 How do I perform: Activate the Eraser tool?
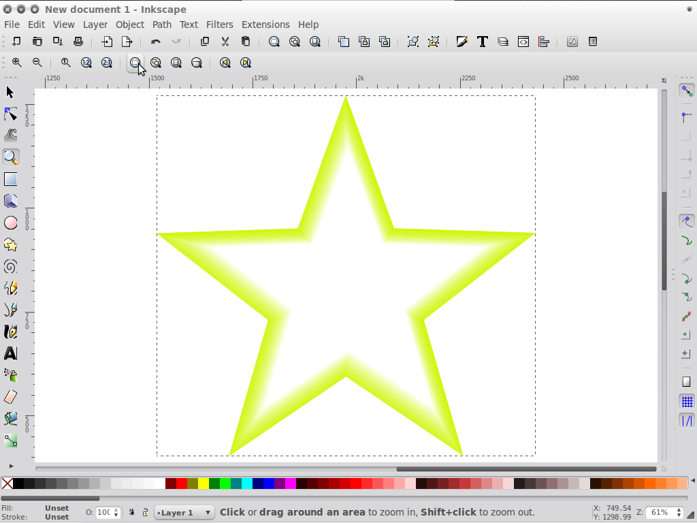(x=11, y=397)
